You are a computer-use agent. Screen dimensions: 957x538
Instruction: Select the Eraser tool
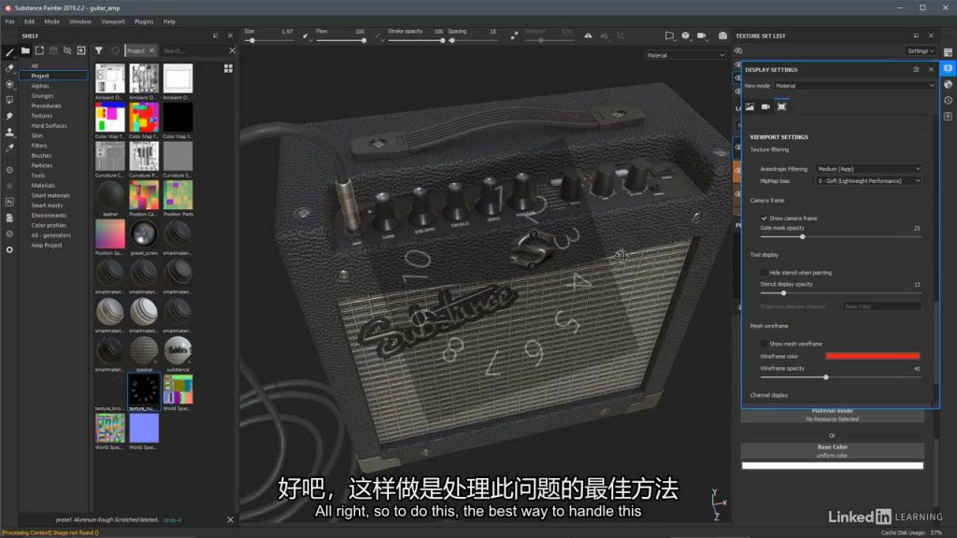click(x=9, y=68)
